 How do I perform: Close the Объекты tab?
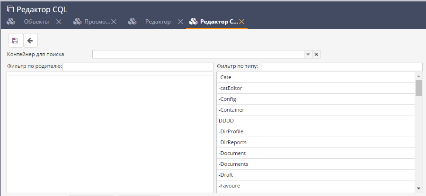[x=59, y=22]
